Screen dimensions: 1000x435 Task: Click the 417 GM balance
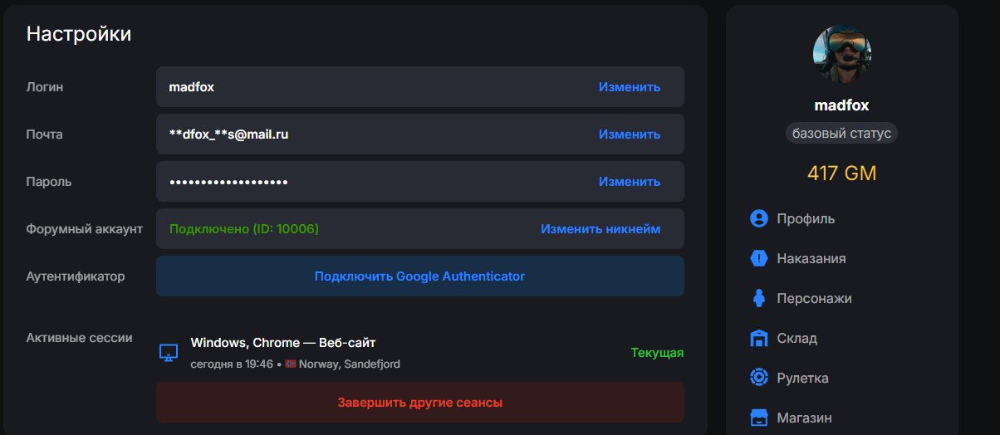point(841,174)
